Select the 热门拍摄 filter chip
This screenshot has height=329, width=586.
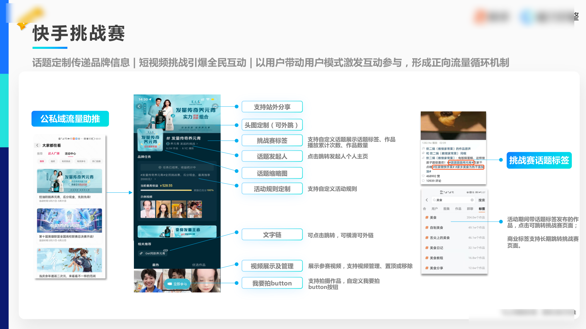coord(96,161)
